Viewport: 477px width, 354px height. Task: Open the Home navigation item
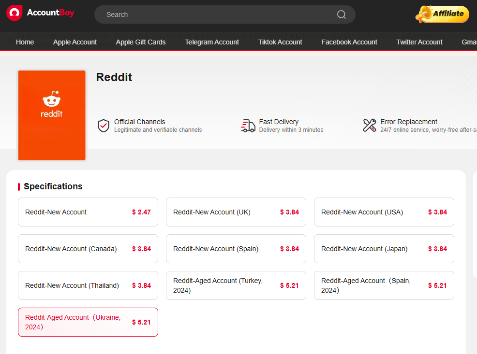click(x=25, y=42)
